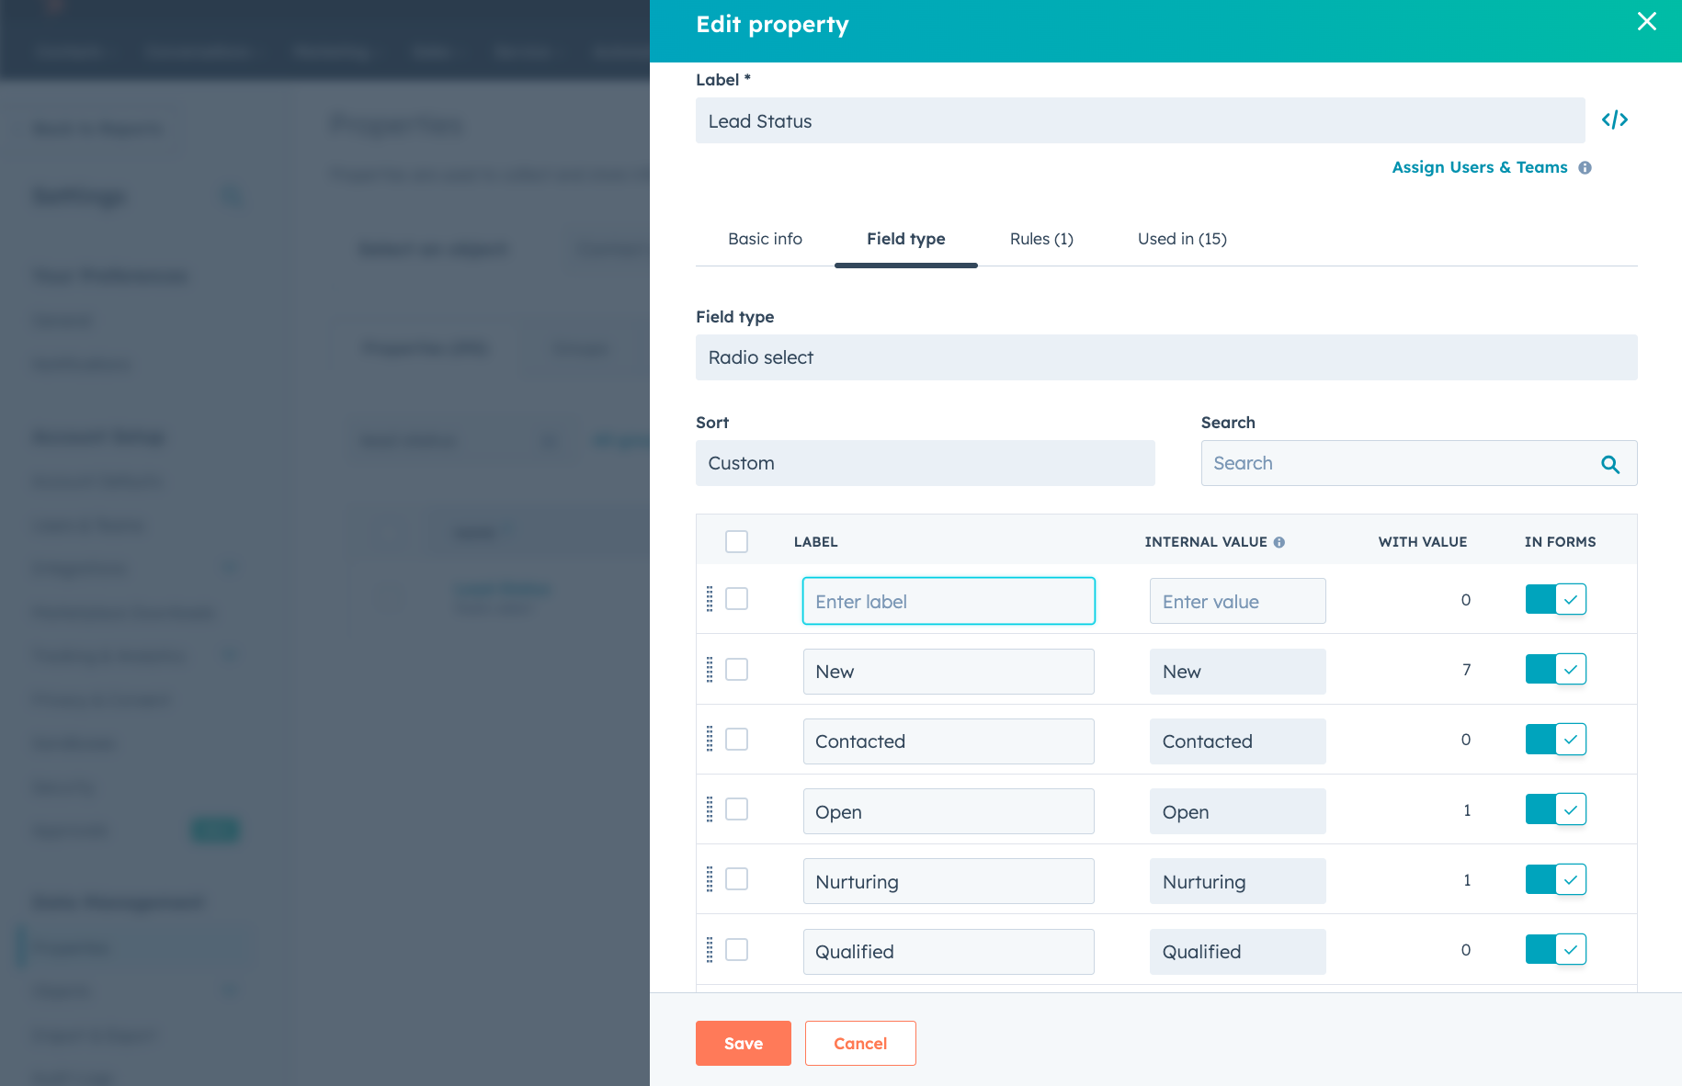Click the info icon next to Internal Value header
This screenshot has width=1682, height=1086.
pos(1280,541)
